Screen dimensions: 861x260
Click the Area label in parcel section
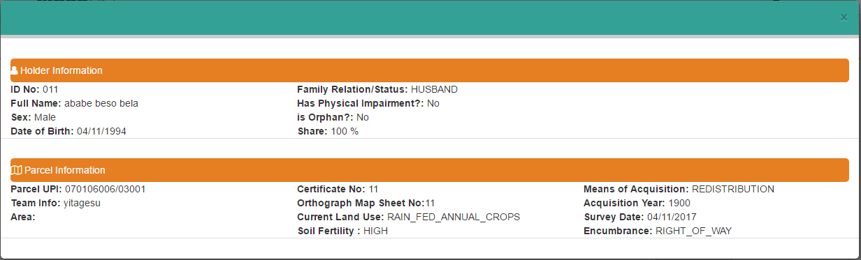pyautogui.click(x=23, y=217)
